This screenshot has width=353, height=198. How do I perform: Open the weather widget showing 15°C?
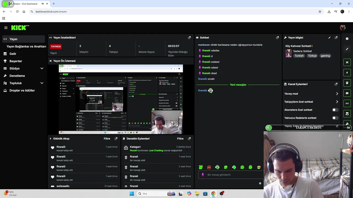(x=10, y=194)
